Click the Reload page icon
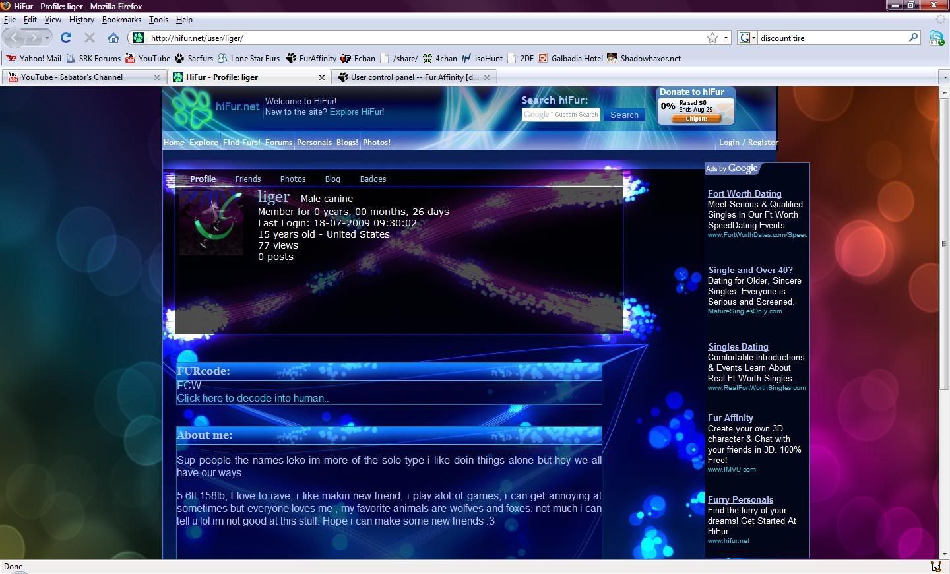The height and width of the screenshot is (574, 950). (66, 38)
